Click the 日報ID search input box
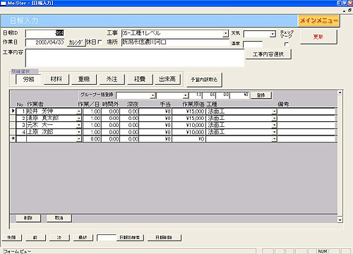Image resolution: width=353 pixels, height=254 pixels. pos(107,238)
